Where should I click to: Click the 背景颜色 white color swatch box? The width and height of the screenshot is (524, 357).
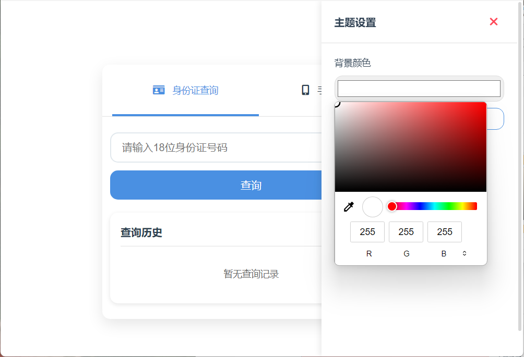click(419, 89)
